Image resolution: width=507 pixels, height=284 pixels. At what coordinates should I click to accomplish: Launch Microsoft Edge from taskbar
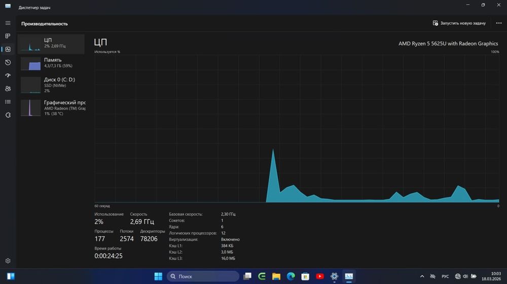(x=291, y=276)
